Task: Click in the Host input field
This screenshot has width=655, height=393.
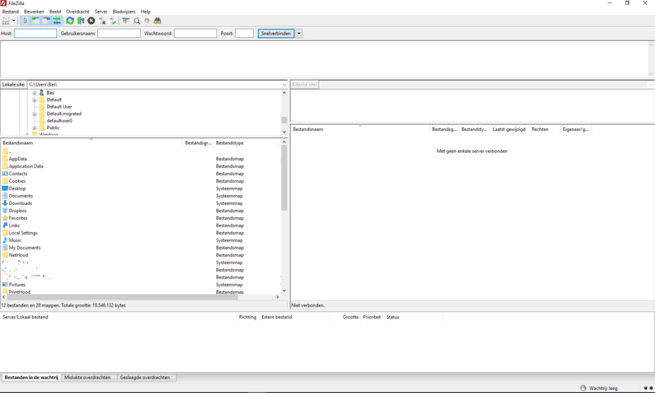Action: click(35, 33)
